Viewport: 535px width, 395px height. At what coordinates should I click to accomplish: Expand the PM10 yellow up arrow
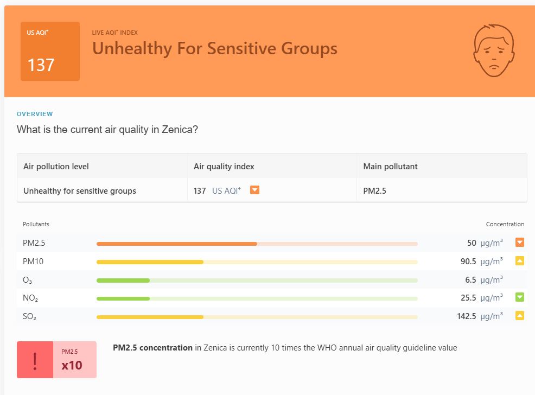520,261
